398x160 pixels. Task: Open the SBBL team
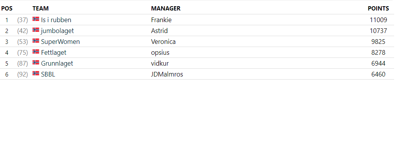point(48,75)
